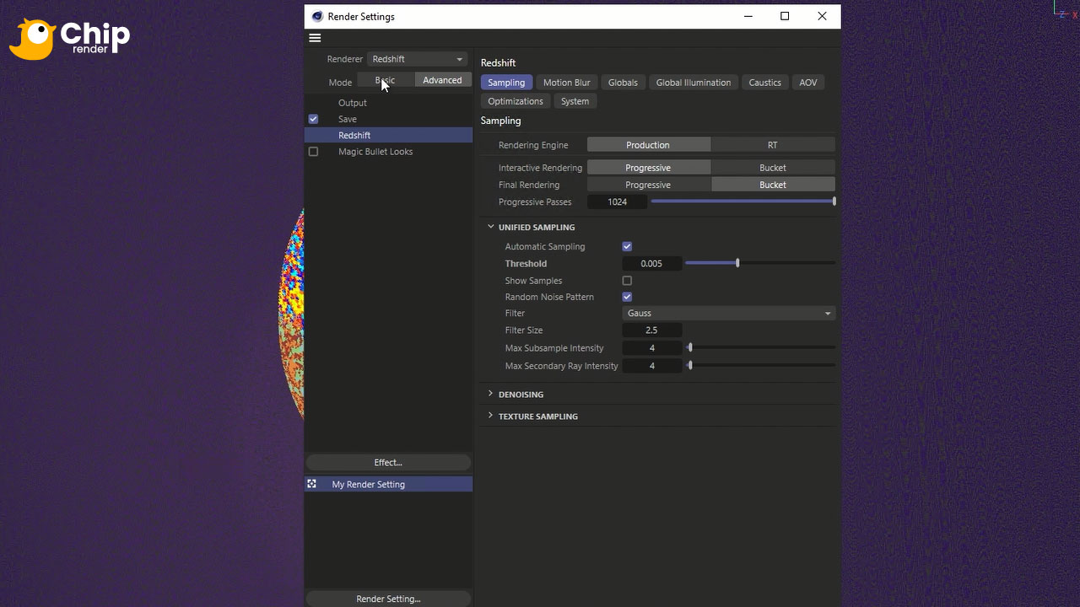Select the My Render Setting preset
Image resolution: width=1080 pixels, height=607 pixels.
(388, 485)
